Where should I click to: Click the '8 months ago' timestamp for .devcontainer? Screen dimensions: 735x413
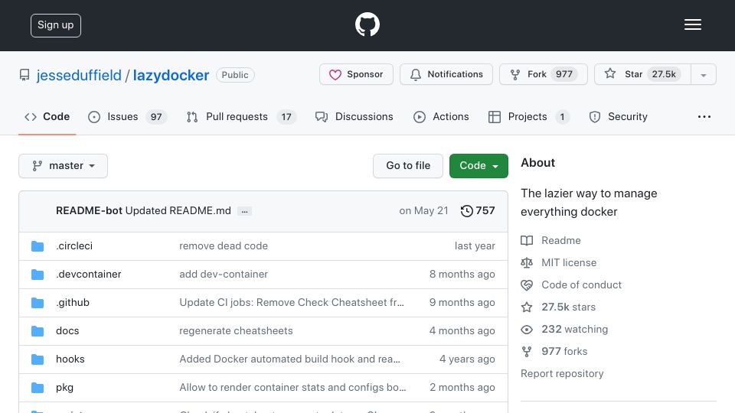click(x=462, y=275)
